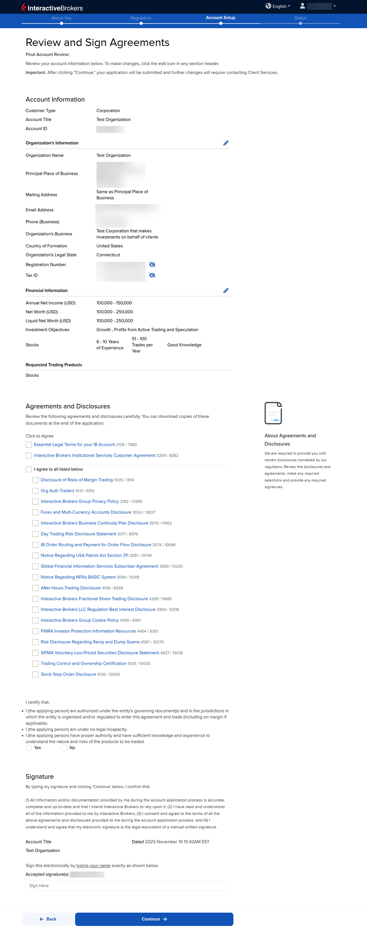367x938 pixels.
Task: Open SIFMA Low-Priced Securities Disclosure Statement
Action: [x=100, y=653]
